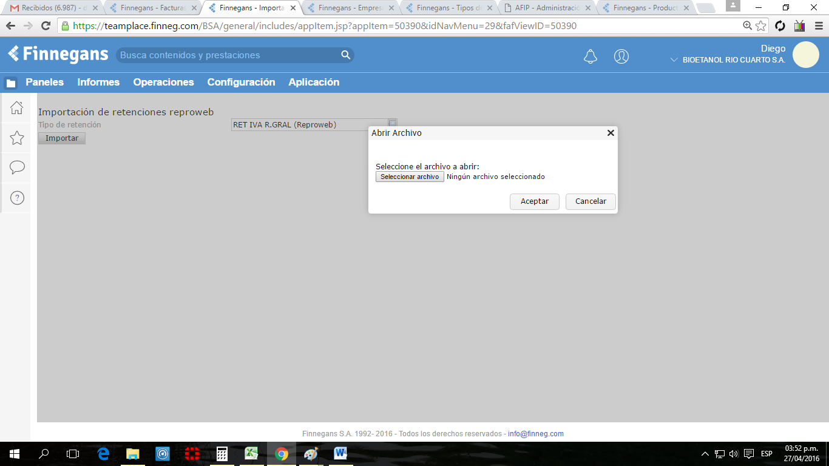Viewport: 829px width, 466px height.
Task: Click Seleccionar archivo to choose a file
Action: point(410,177)
